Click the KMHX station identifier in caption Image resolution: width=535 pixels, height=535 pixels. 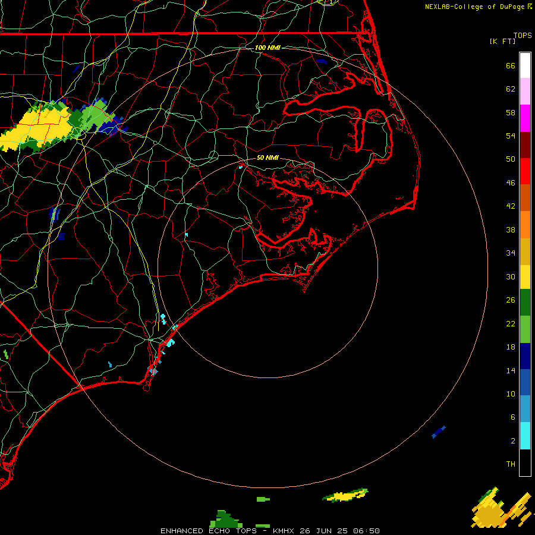(x=284, y=531)
